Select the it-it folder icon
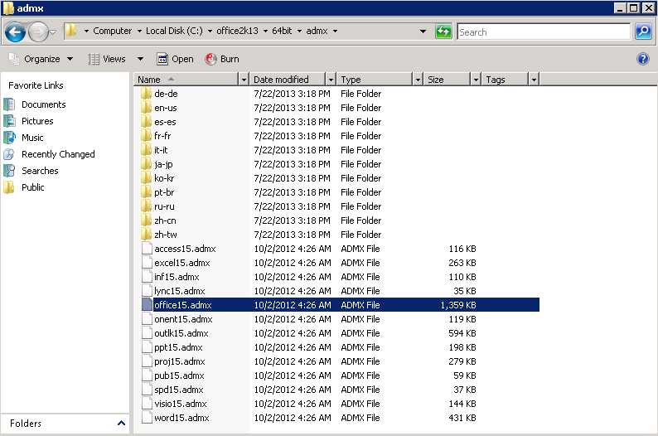The width and height of the screenshot is (658, 436). 147,150
